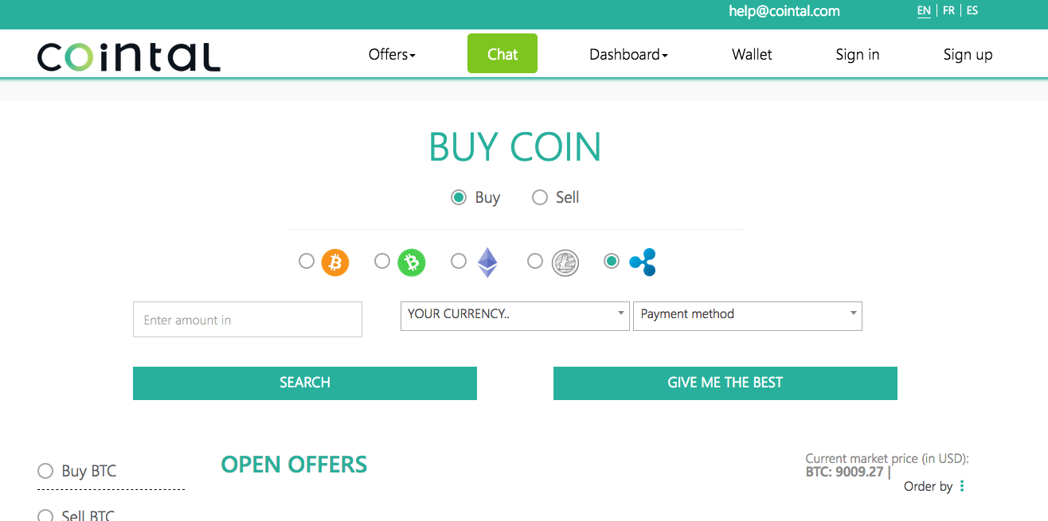Click the blue Ripple icon
The width and height of the screenshot is (1048, 521).
(x=643, y=262)
